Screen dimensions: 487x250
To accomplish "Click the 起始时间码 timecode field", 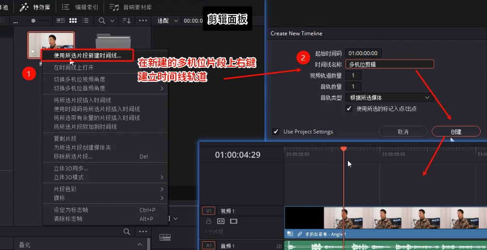I will pyautogui.click(x=363, y=53).
